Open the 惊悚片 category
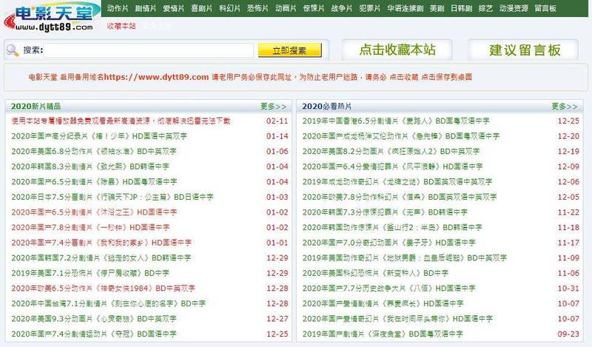 click(313, 8)
